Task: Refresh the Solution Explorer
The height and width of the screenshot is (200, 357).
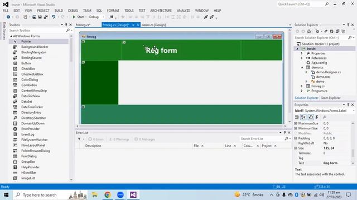Action: tap(332, 31)
